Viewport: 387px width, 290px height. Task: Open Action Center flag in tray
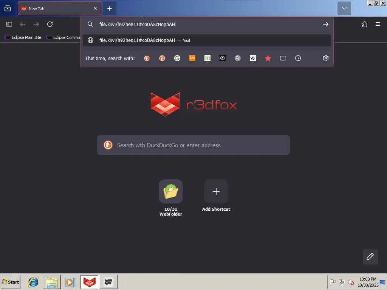tap(333, 282)
